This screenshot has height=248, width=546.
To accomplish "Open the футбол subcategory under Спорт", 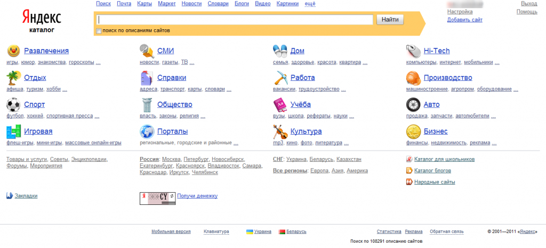I will click(x=15, y=116).
